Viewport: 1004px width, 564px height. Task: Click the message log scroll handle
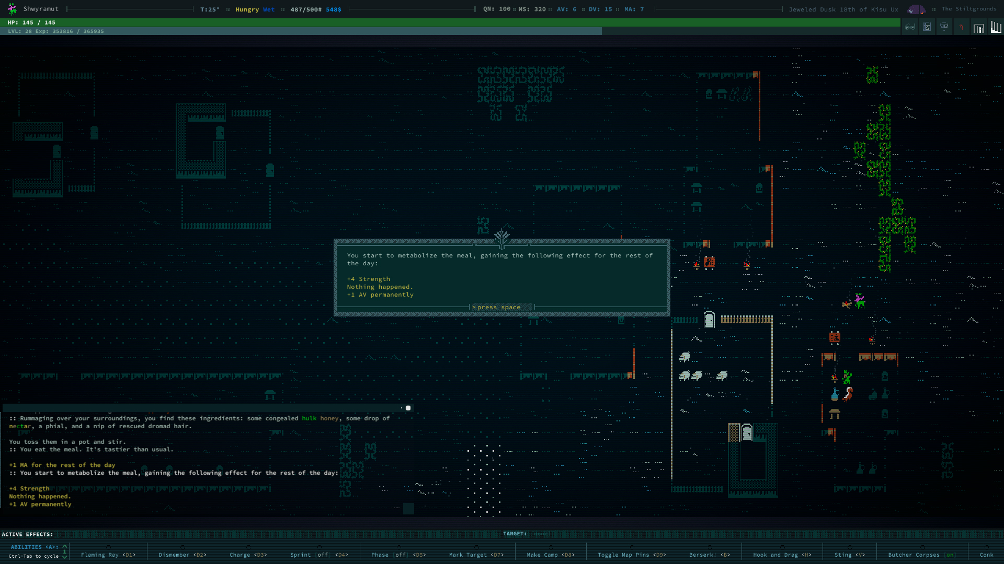click(408, 408)
